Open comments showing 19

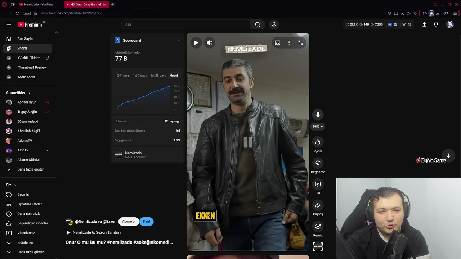(318, 184)
